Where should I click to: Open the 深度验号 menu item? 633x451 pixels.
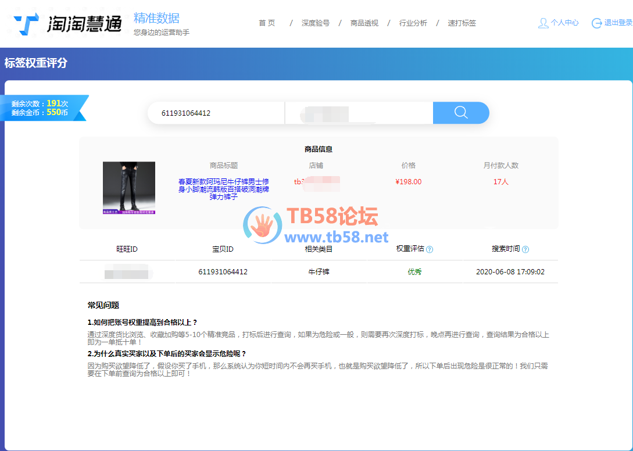point(316,23)
